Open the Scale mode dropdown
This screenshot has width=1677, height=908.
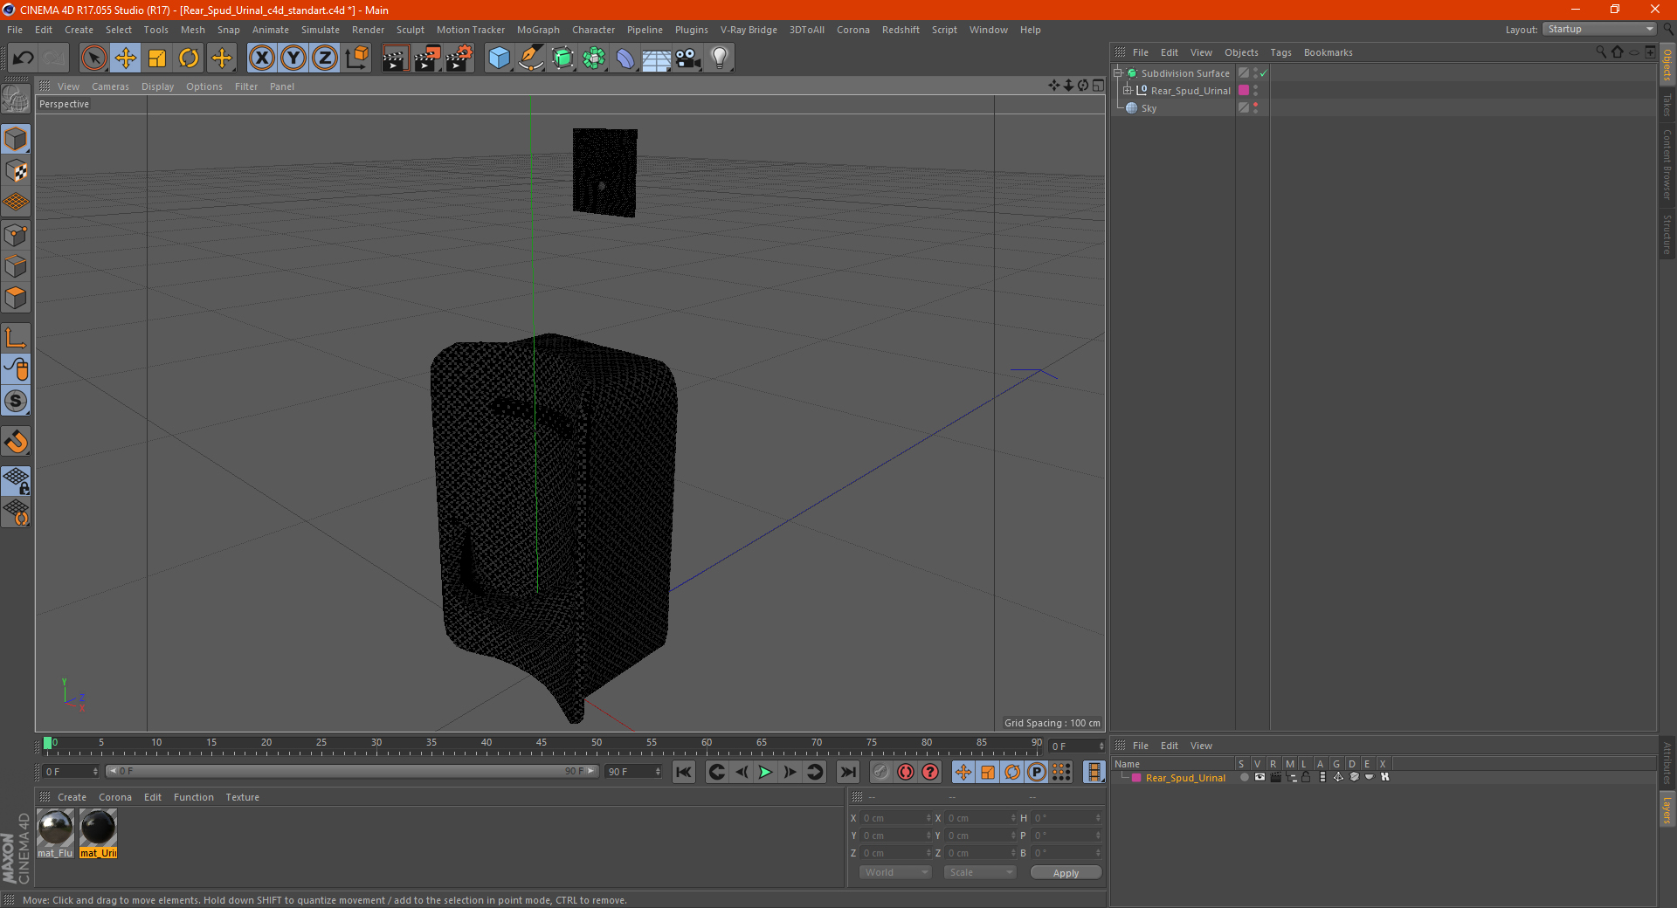980,872
